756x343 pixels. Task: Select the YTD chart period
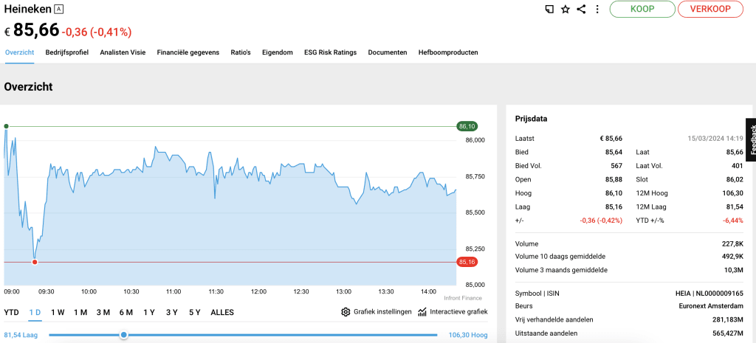click(x=11, y=312)
